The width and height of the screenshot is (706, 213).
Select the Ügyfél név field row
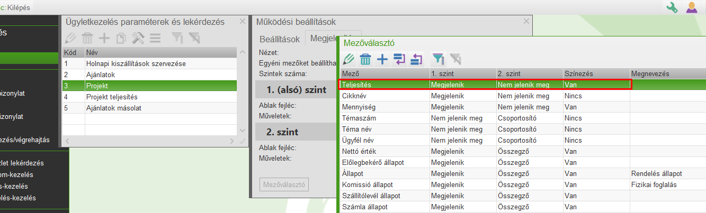522,140
